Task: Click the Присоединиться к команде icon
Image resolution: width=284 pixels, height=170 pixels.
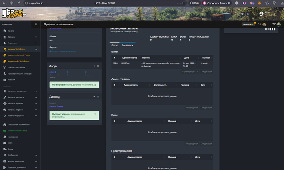Action: 4,74
